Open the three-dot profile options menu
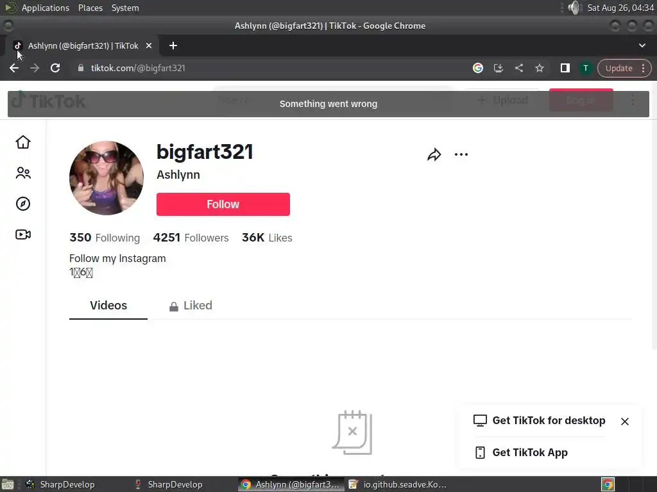 461,154
